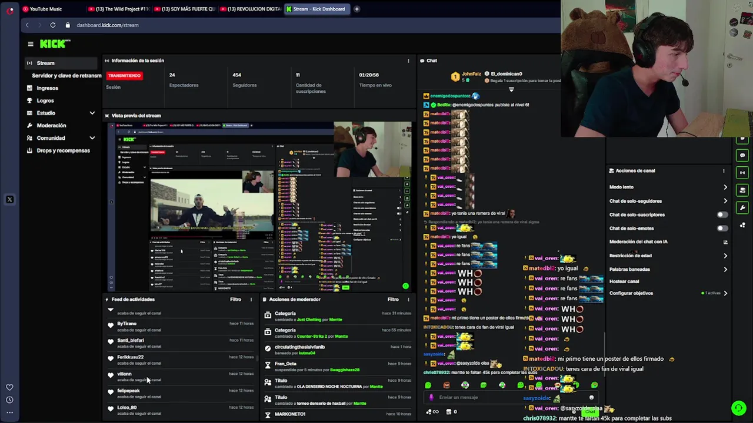Viewport: 753px width, 423px height.
Task: Click the Just Chatting category link
Action: pos(309,320)
